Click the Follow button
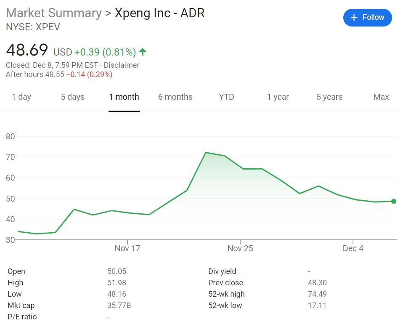 (x=367, y=17)
